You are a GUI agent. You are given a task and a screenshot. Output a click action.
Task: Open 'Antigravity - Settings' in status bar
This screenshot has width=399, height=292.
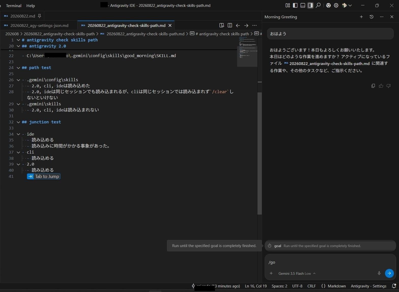369,286
